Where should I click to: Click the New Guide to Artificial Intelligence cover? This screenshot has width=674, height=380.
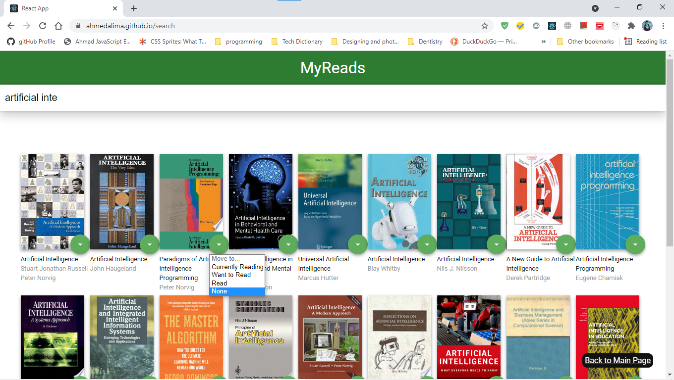tap(538, 201)
